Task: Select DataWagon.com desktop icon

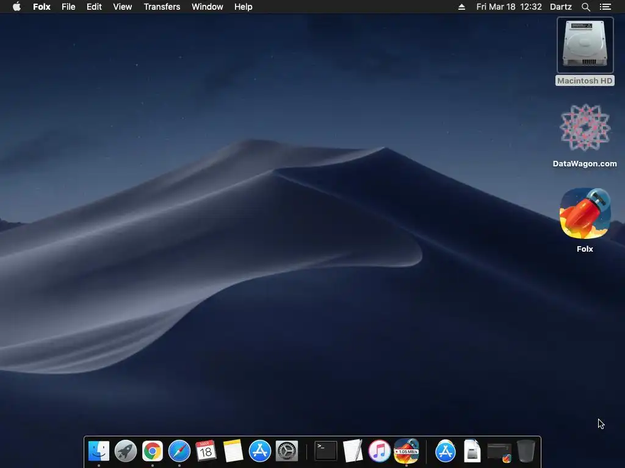Action: click(585, 127)
